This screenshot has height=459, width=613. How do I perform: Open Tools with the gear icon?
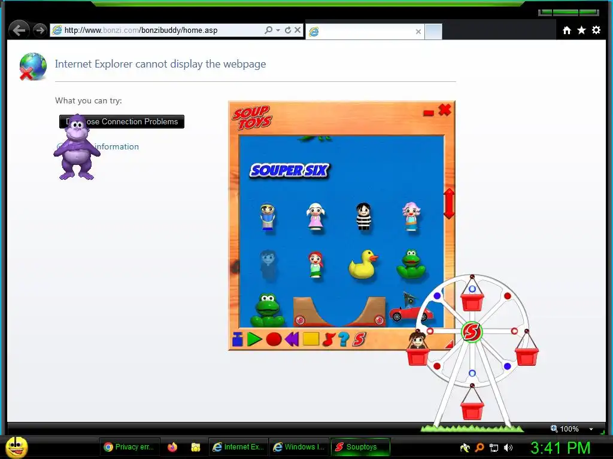[x=596, y=30]
